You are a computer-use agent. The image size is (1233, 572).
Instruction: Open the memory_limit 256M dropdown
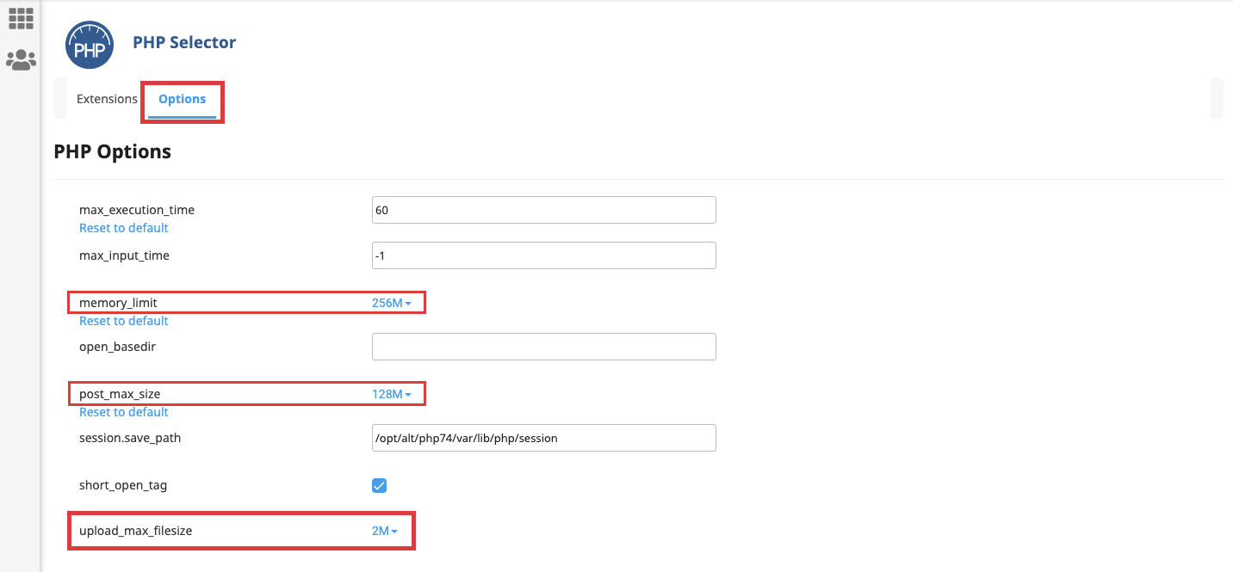pos(391,303)
